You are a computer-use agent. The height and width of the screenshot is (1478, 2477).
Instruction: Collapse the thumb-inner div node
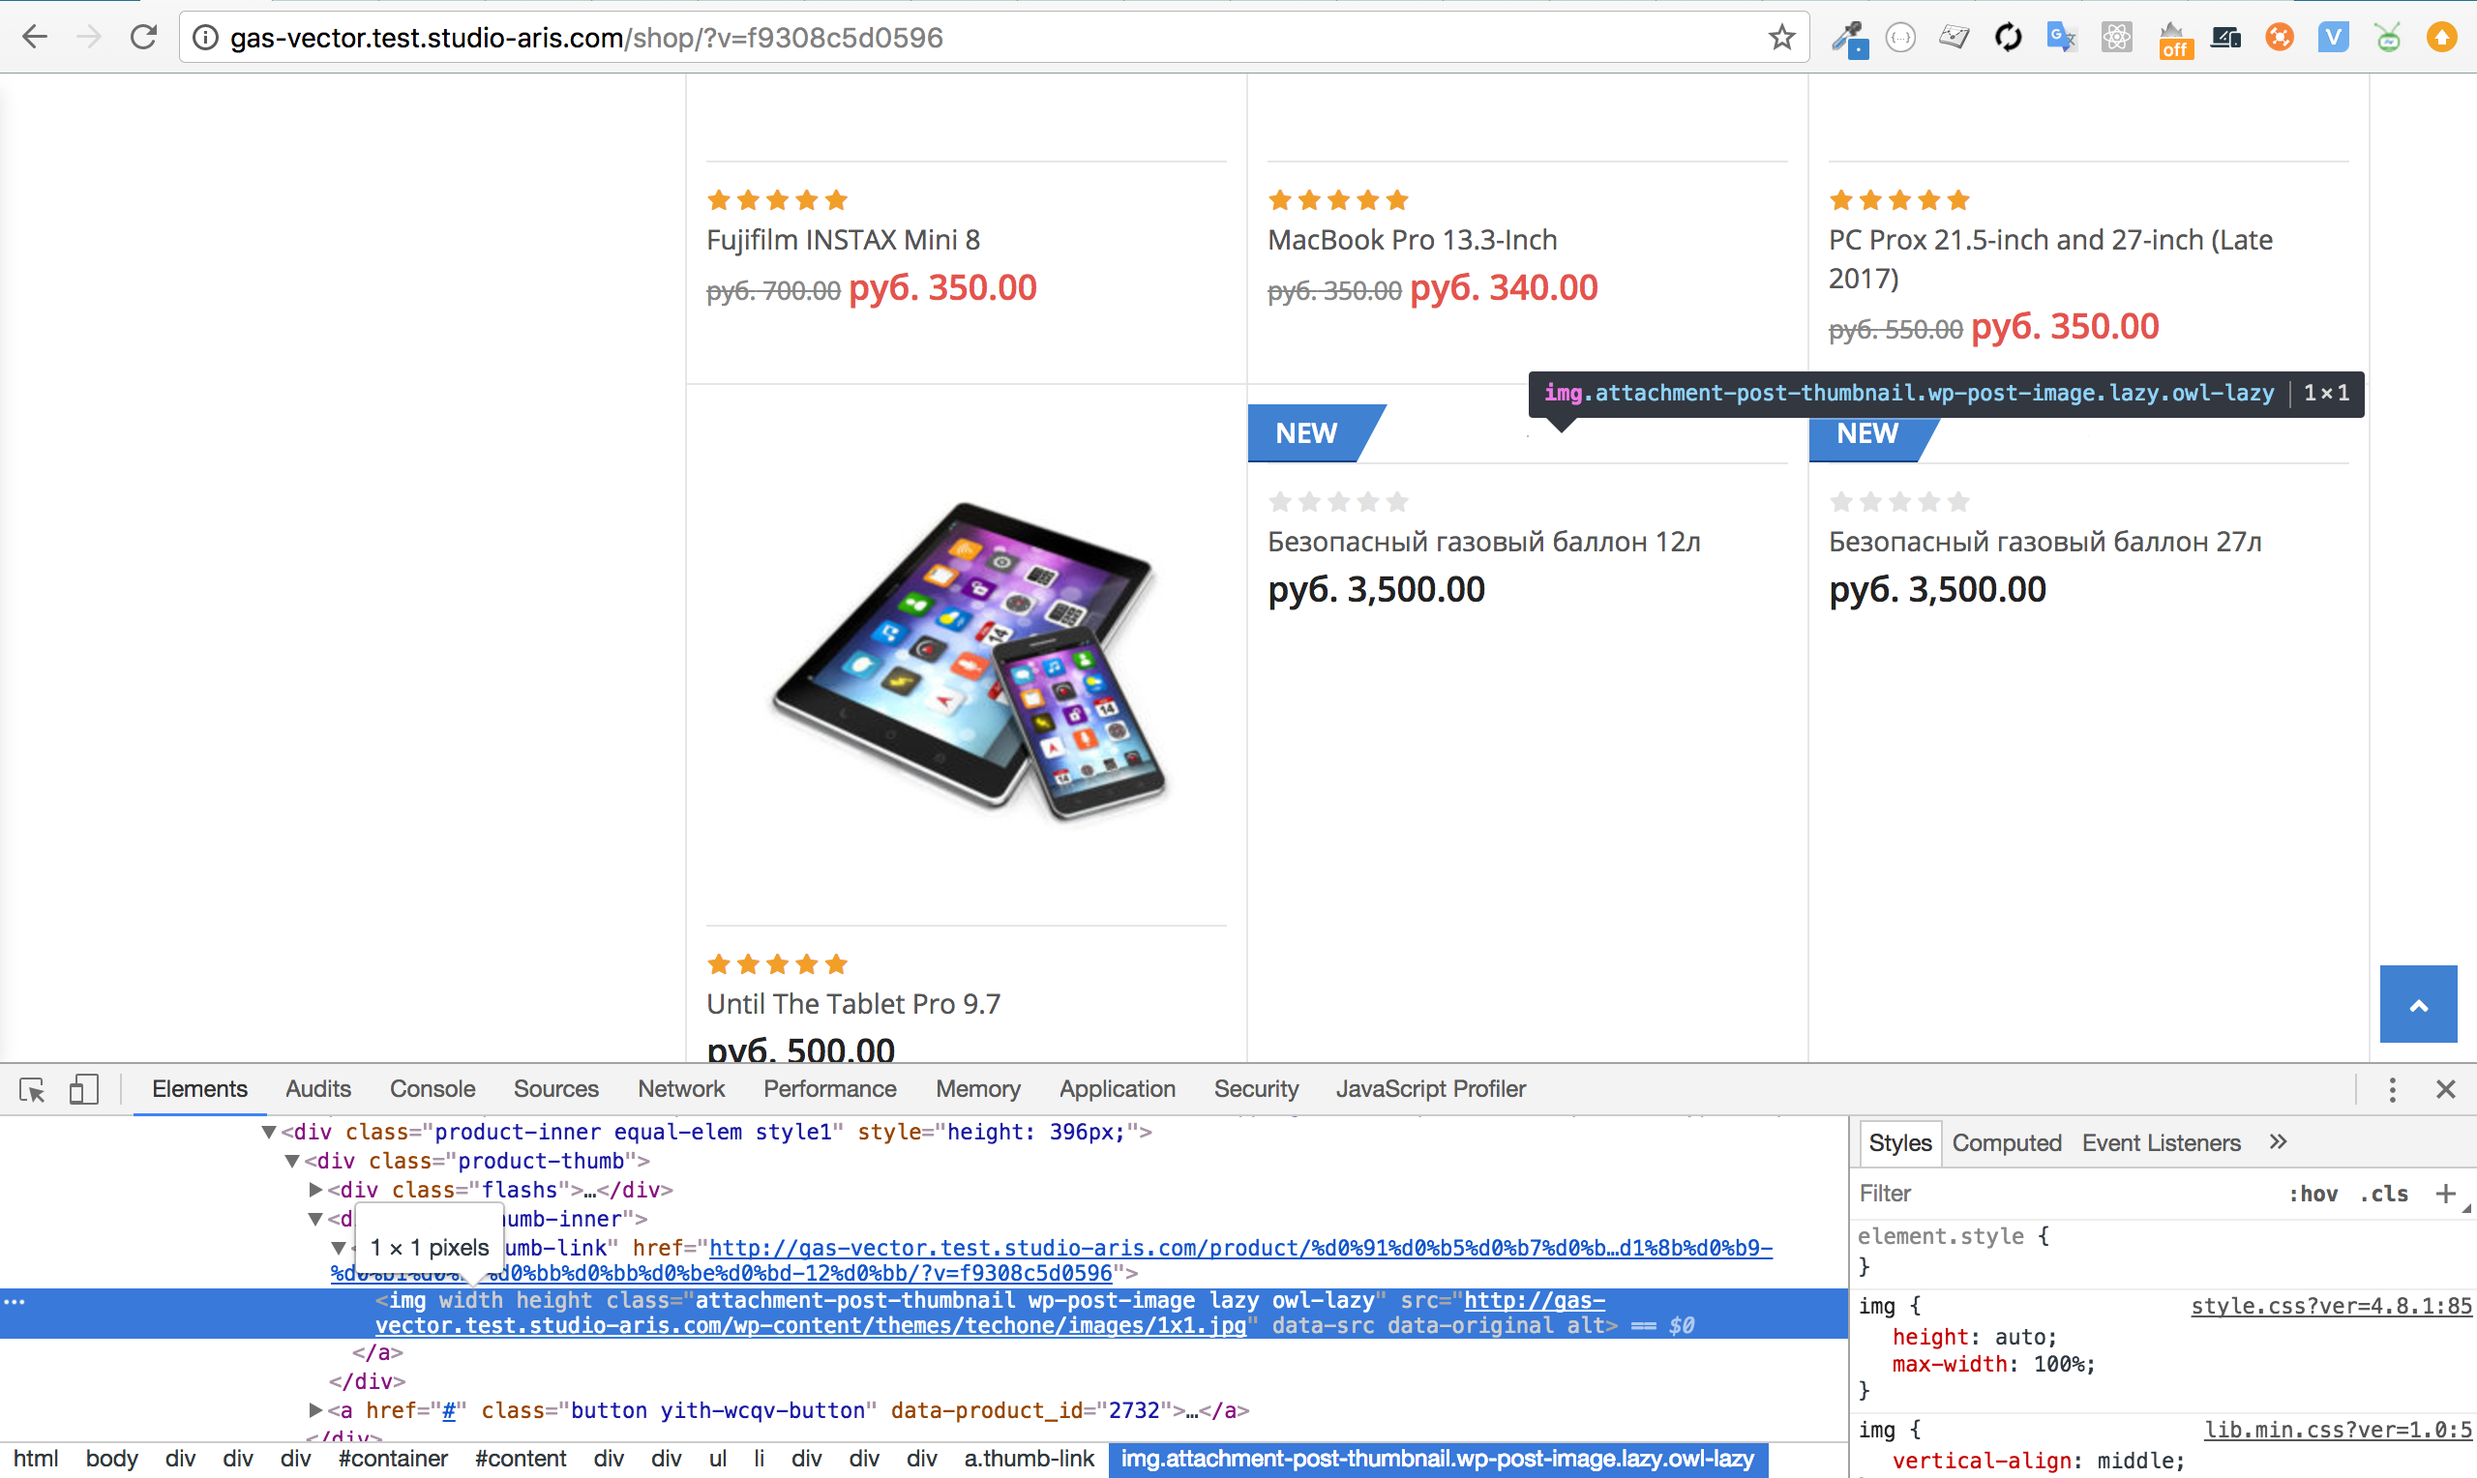(x=314, y=1219)
